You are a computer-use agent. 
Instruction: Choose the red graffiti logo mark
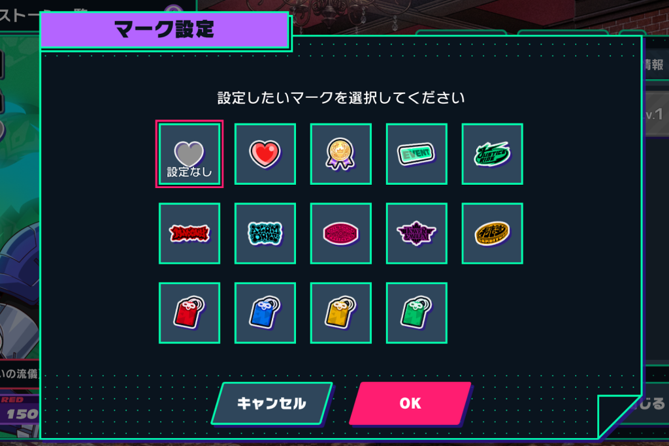[189, 233]
